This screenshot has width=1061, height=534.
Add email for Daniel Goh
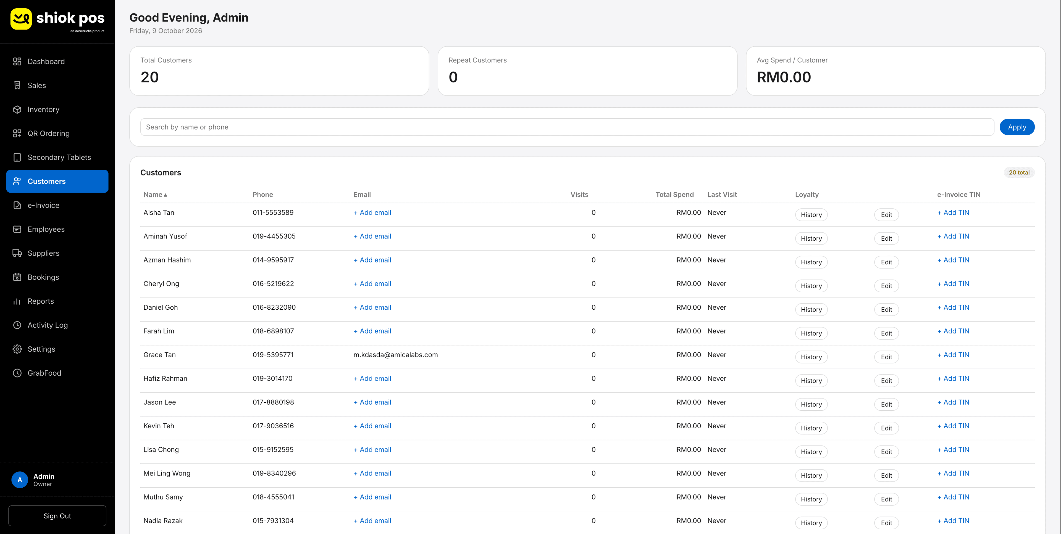click(372, 307)
